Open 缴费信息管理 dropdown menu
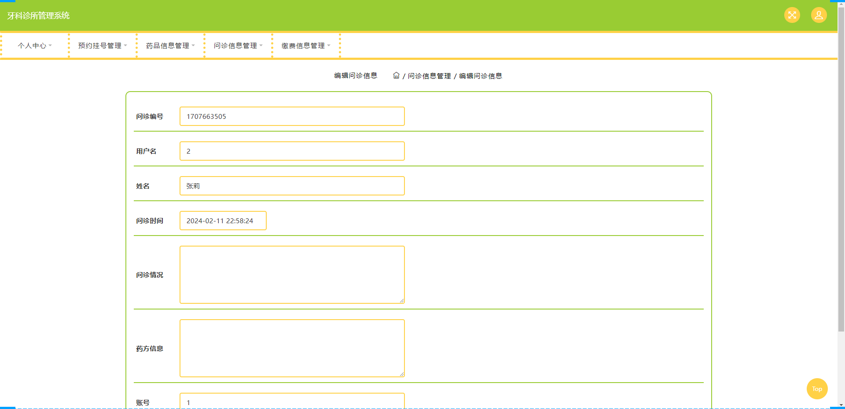The height and width of the screenshot is (409, 845). tap(306, 45)
